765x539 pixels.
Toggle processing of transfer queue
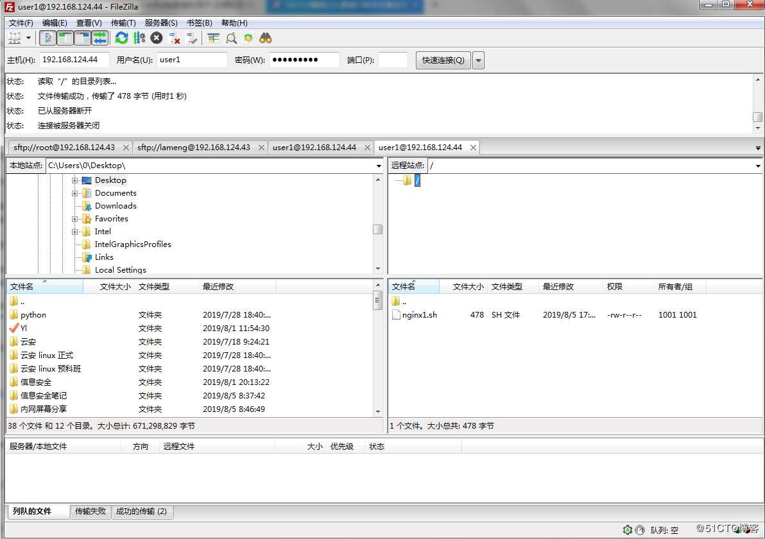[x=139, y=38]
